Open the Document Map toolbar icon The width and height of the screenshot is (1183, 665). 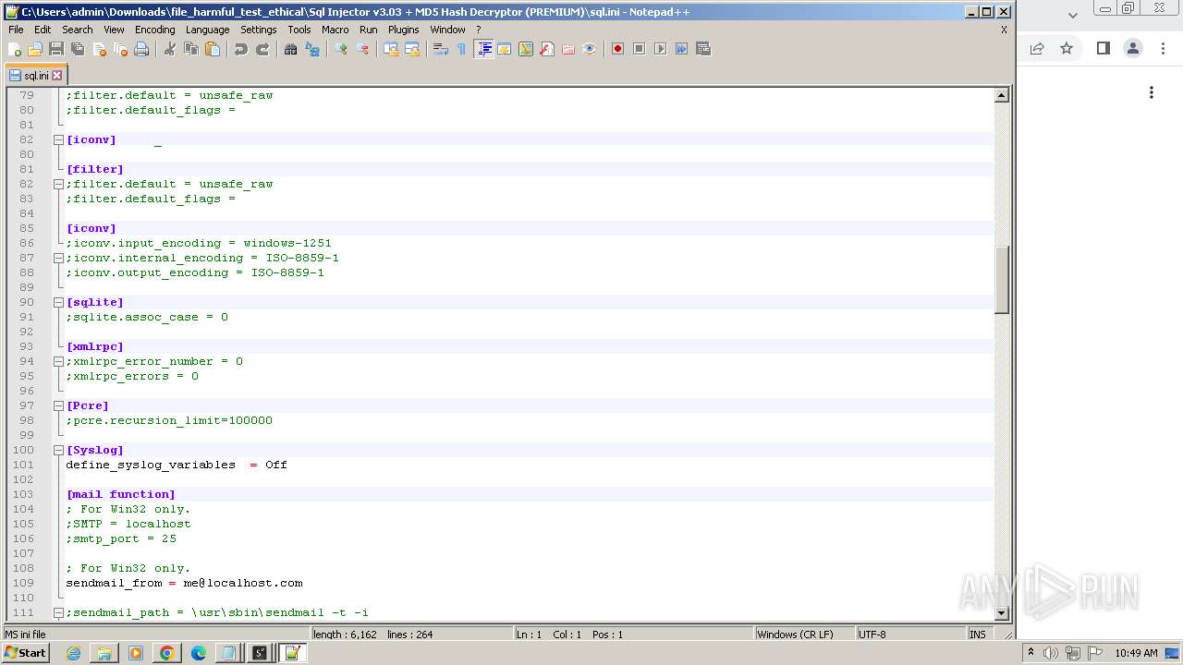pos(526,49)
